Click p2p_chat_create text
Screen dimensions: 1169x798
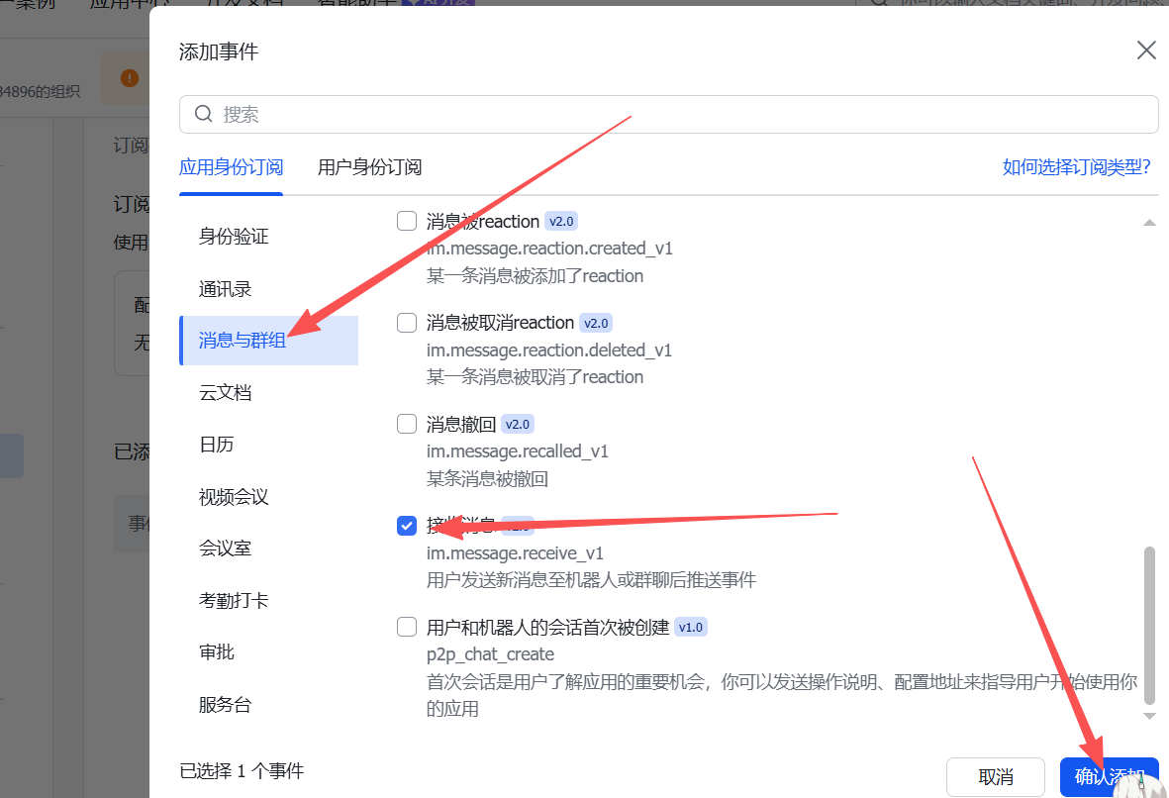tap(491, 654)
